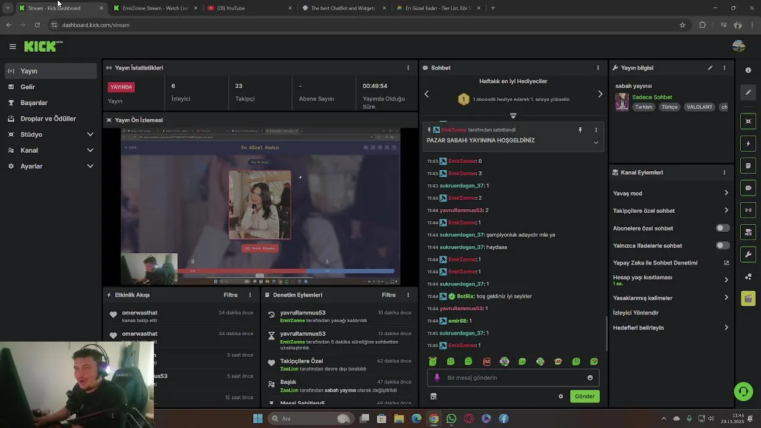
Task: Show next gifters leaderboard slide
Action: tap(600, 94)
